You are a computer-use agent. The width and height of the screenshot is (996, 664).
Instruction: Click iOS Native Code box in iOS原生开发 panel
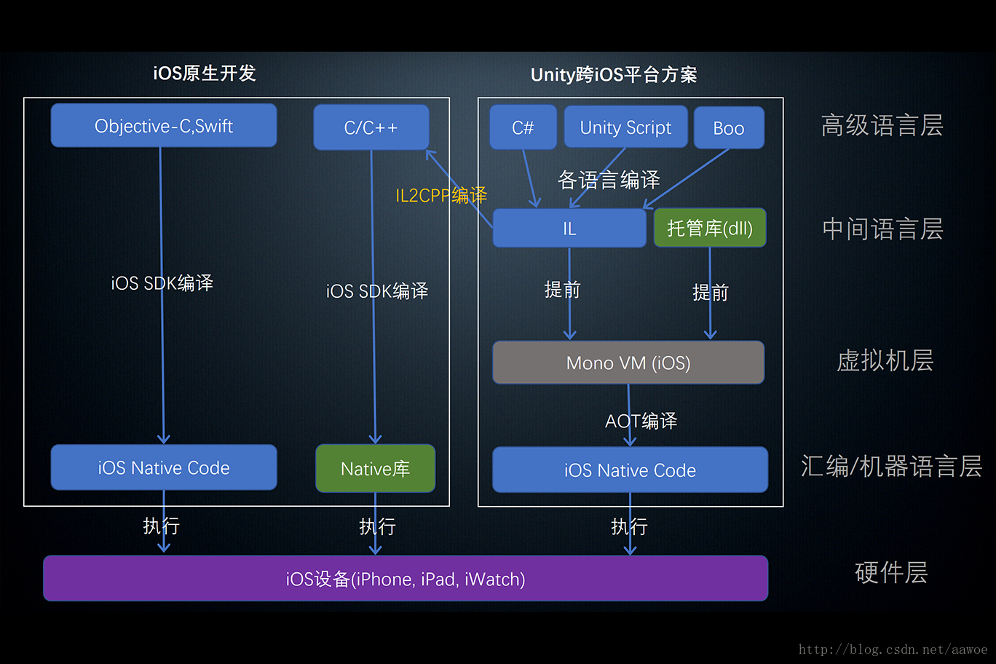click(x=164, y=467)
